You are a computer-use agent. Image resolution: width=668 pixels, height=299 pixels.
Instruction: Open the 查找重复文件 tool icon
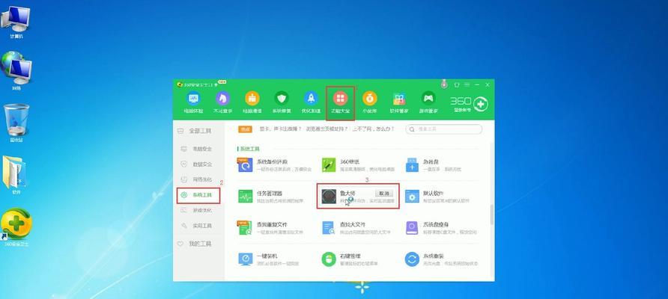tap(245, 227)
